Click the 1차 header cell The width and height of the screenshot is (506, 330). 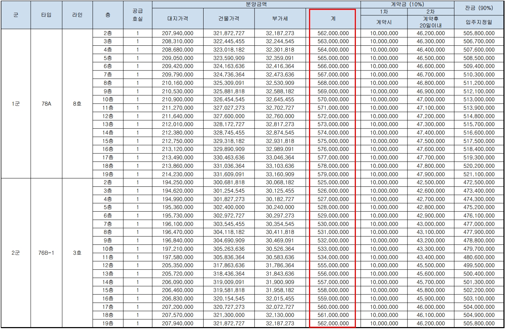coord(384,12)
